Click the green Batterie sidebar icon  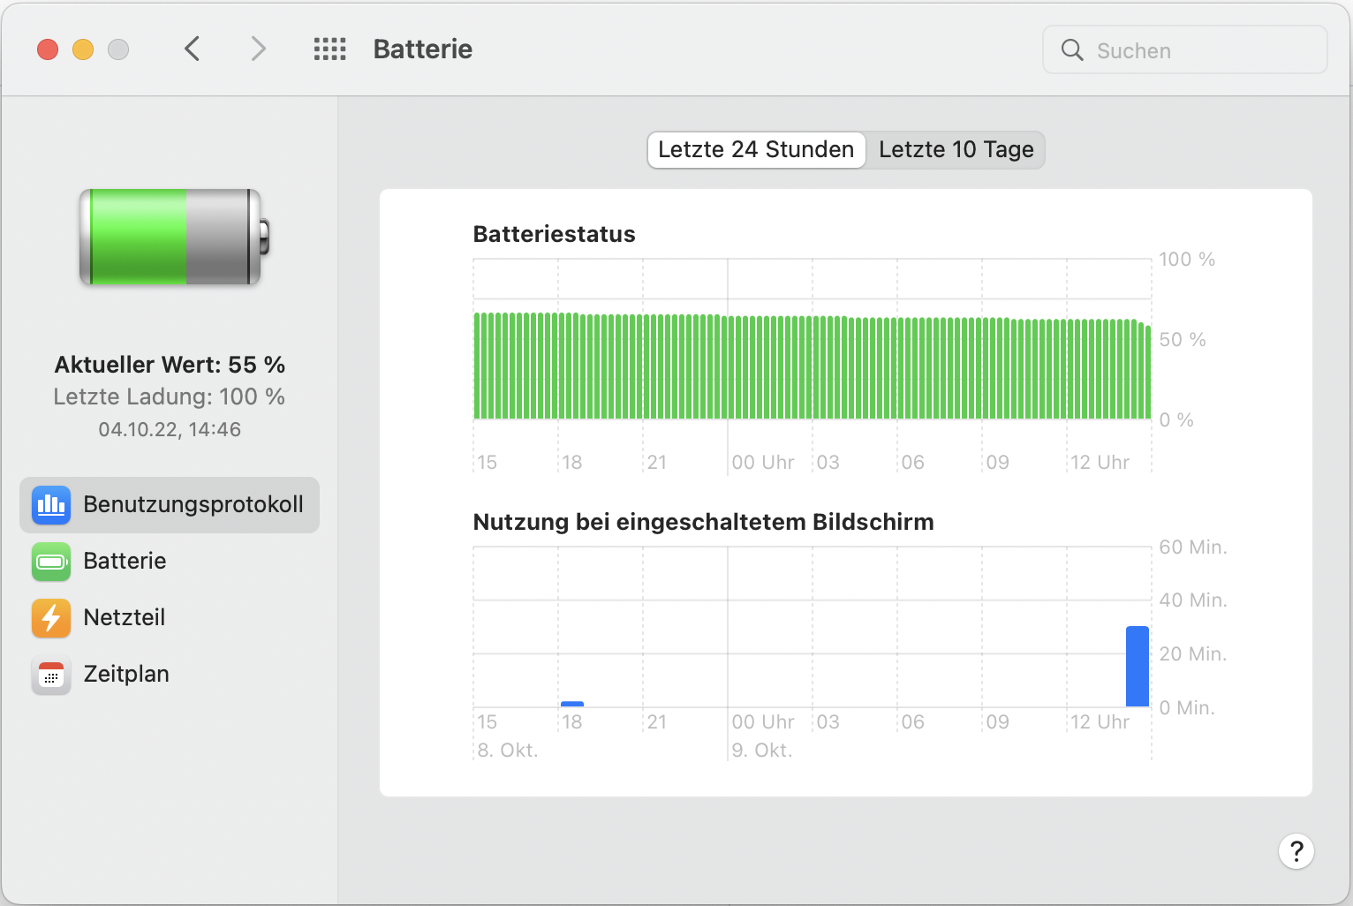click(x=51, y=562)
